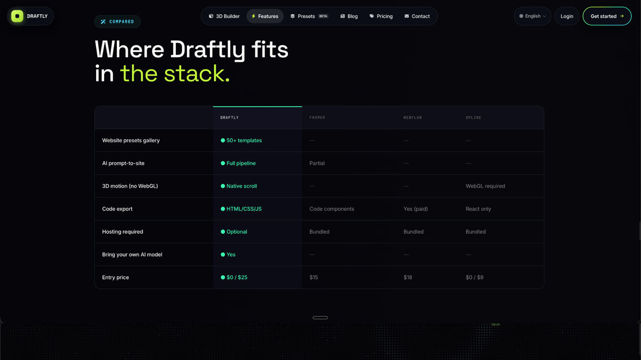The width and height of the screenshot is (641, 360).
Task: Click the envelope icon beside Contact
Action: (x=407, y=16)
